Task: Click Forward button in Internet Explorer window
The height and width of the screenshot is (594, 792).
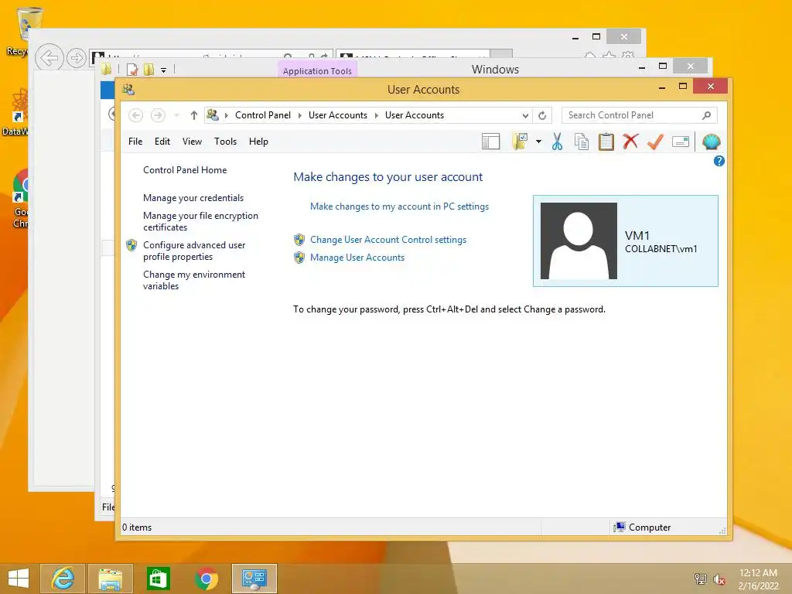Action: pyautogui.click(x=77, y=58)
